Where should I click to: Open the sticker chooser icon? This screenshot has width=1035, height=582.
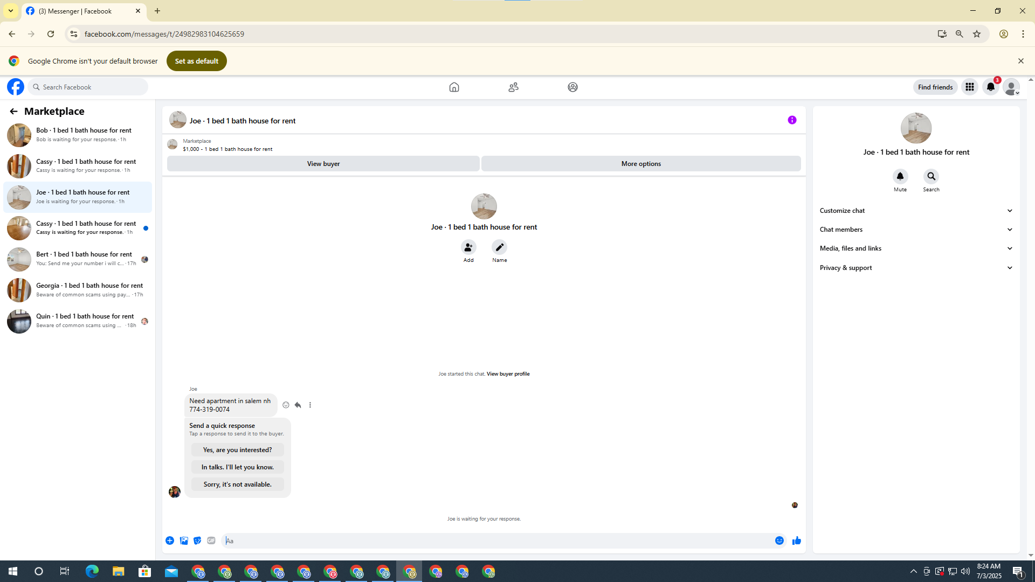197,541
